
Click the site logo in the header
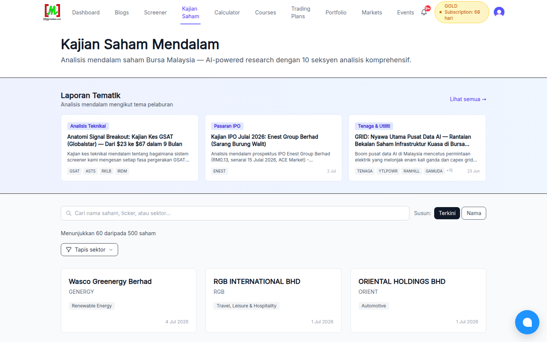pos(52,12)
